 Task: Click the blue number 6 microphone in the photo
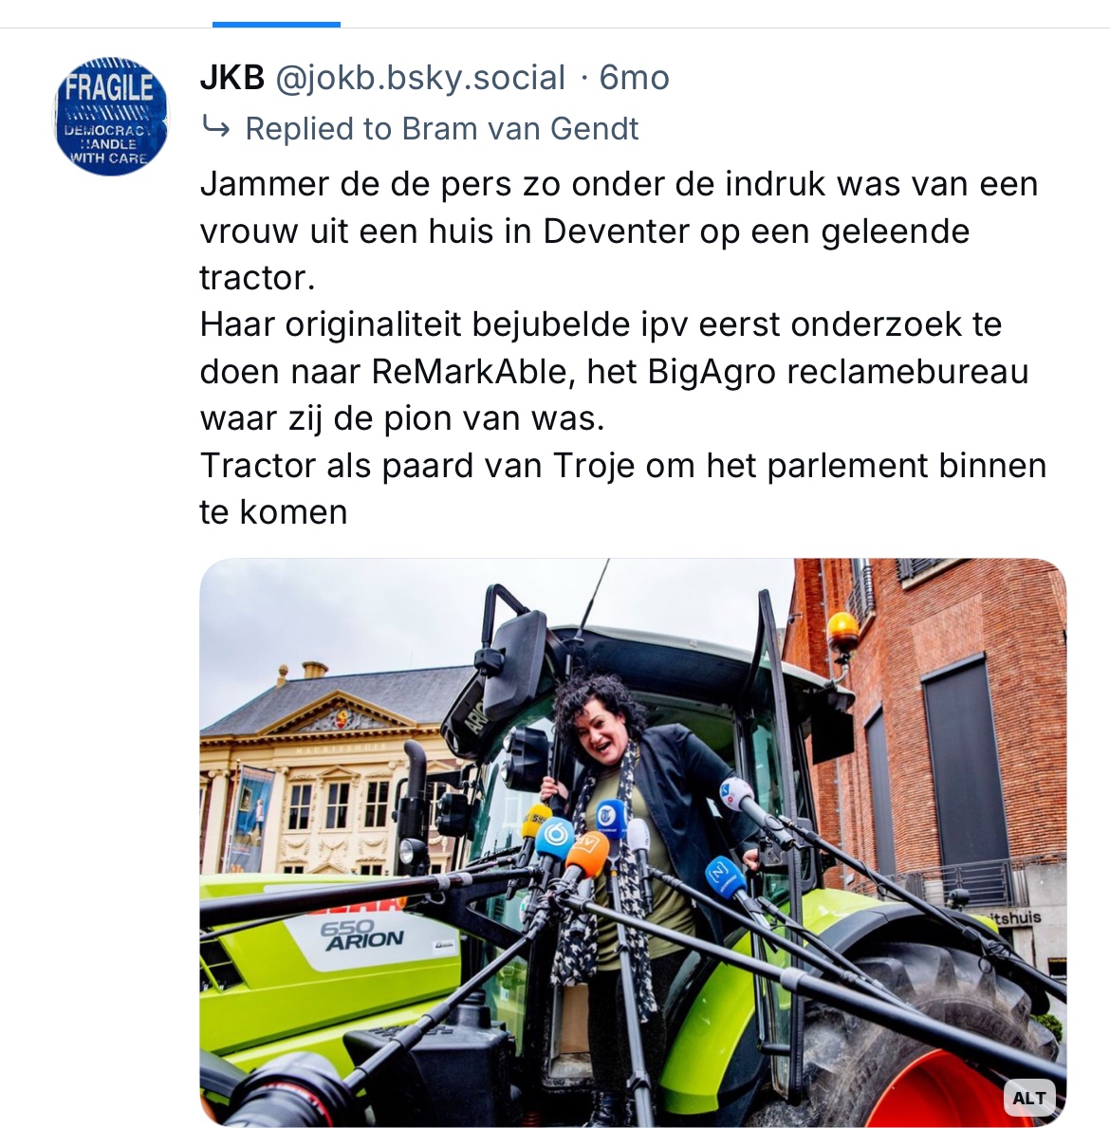pos(555,838)
